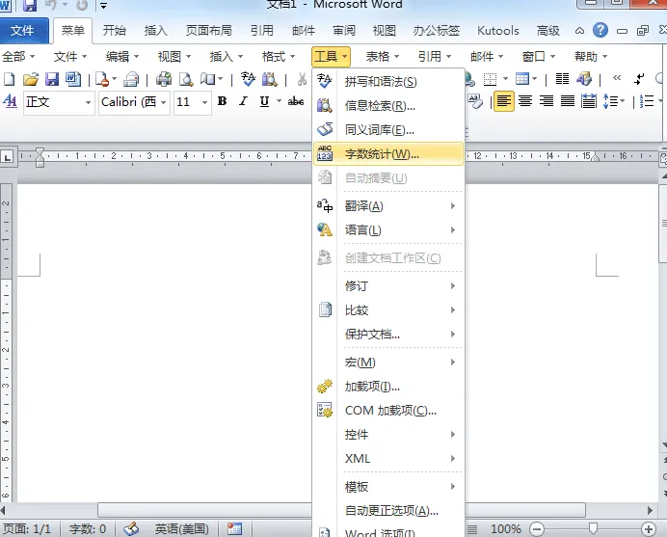Click the New blank document icon
The image size is (667, 537).
[10, 79]
